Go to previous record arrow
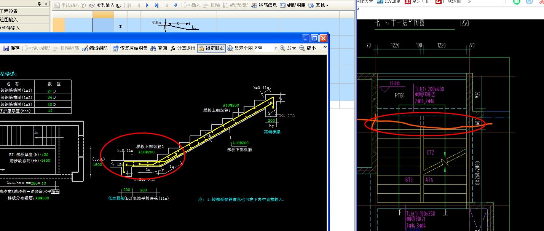 coord(138,5)
